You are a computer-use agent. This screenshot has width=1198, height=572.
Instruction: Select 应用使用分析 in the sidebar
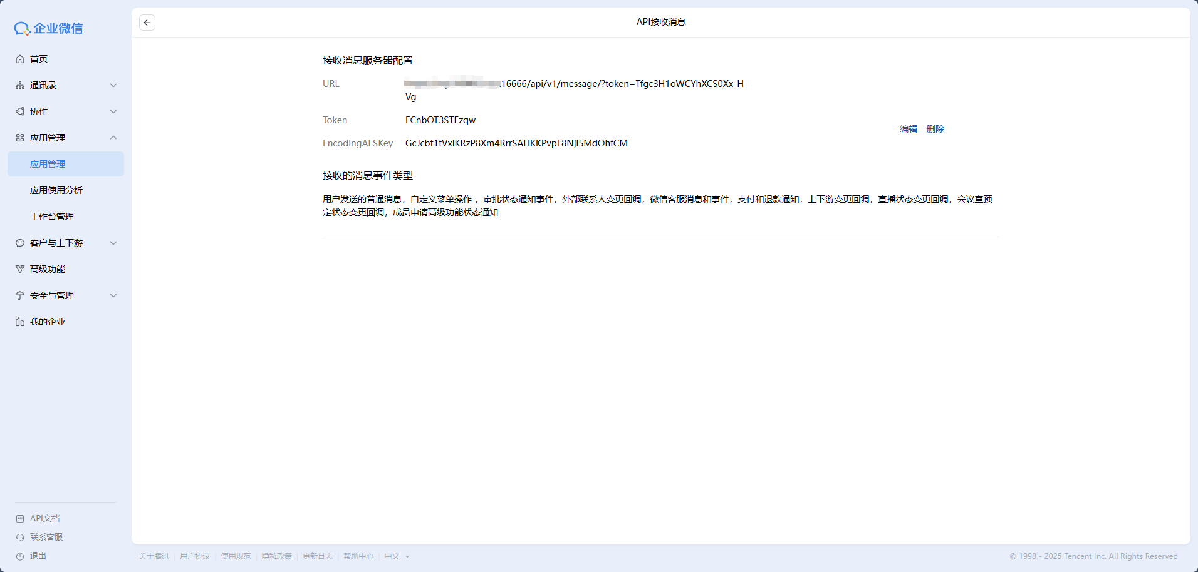(x=56, y=190)
